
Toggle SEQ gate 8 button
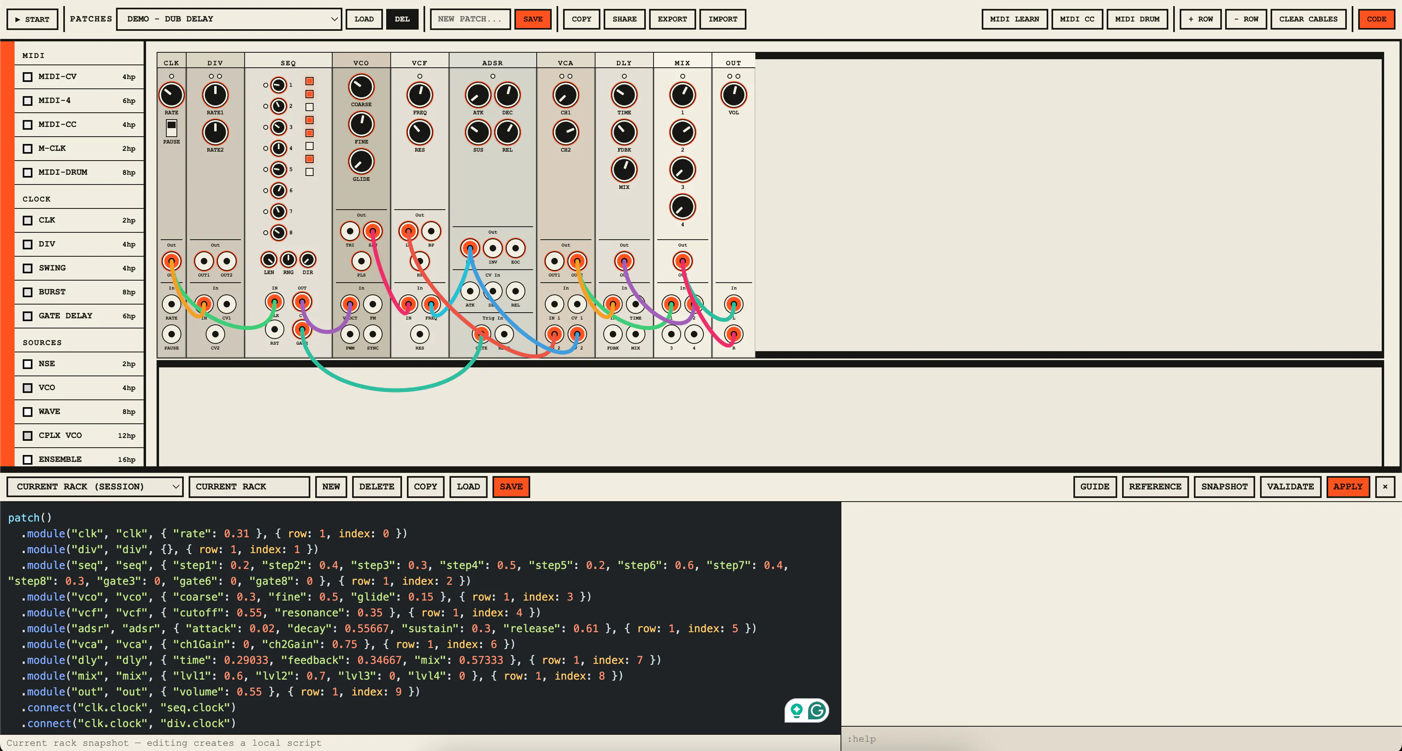pos(309,172)
